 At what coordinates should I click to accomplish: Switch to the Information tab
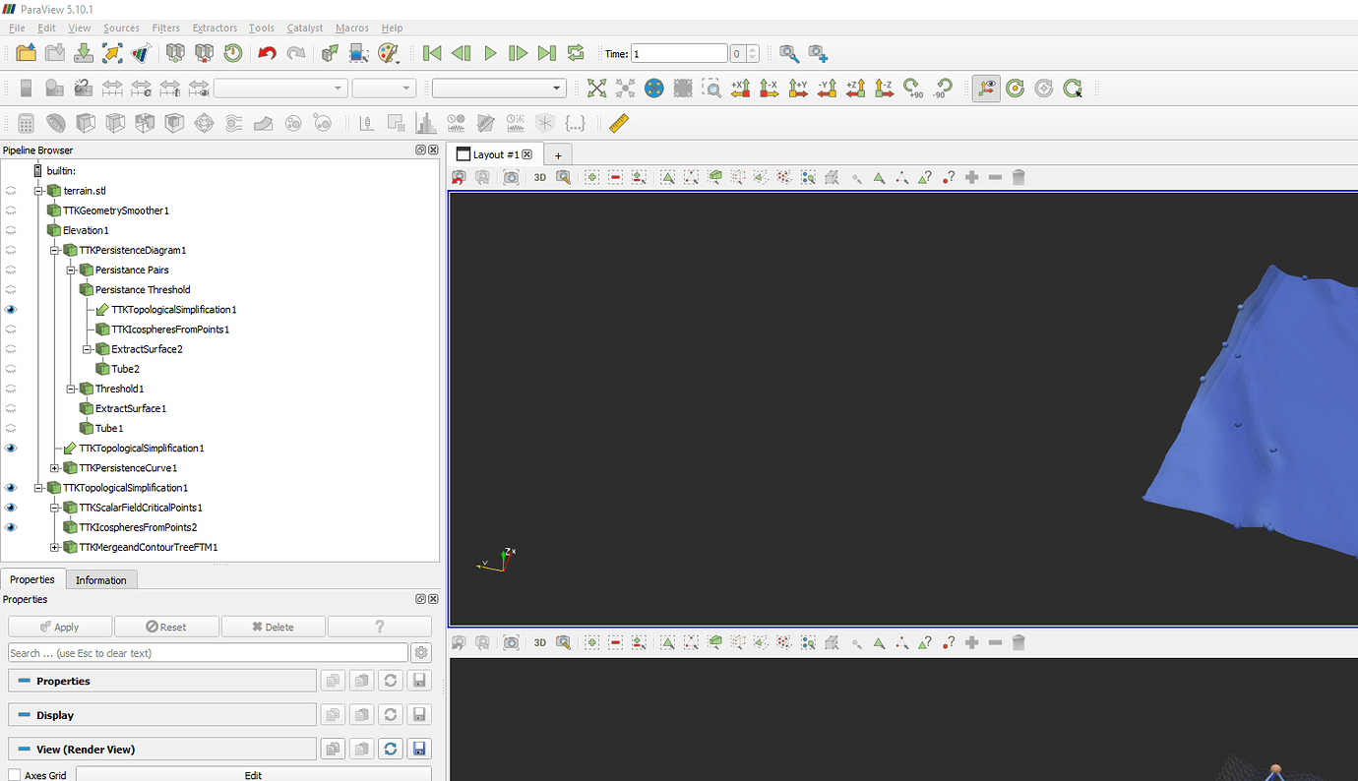[101, 579]
